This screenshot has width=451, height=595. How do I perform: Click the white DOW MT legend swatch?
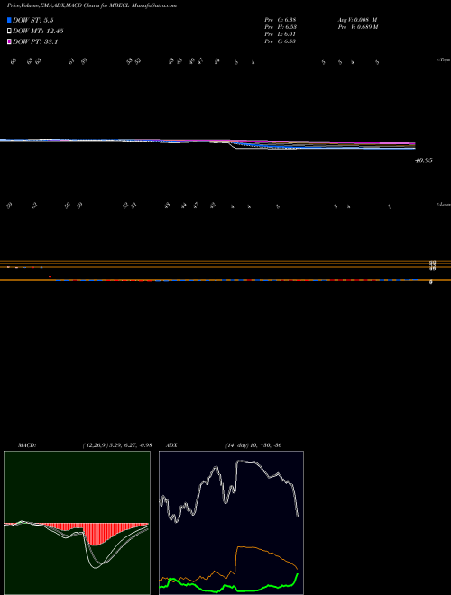pyautogui.click(x=9, y=32)
